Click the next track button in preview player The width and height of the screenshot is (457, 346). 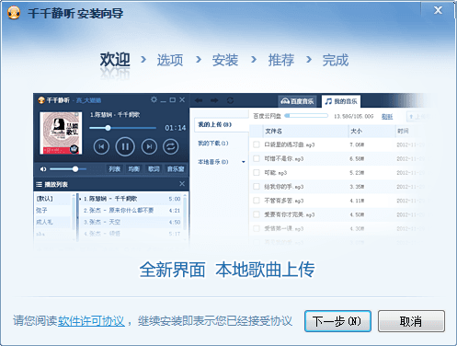[x=149, y=146]
